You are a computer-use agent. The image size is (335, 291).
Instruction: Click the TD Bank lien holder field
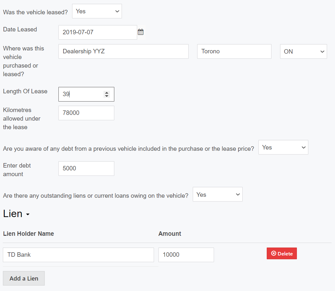pos(78,255)
